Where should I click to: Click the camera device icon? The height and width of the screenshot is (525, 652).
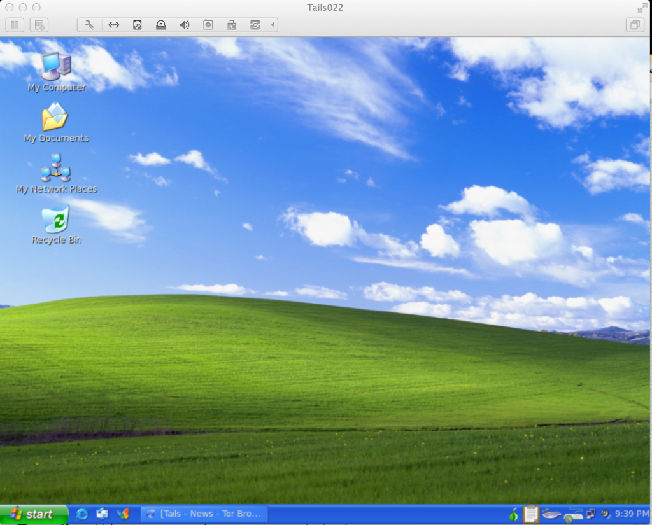point(208,25)
